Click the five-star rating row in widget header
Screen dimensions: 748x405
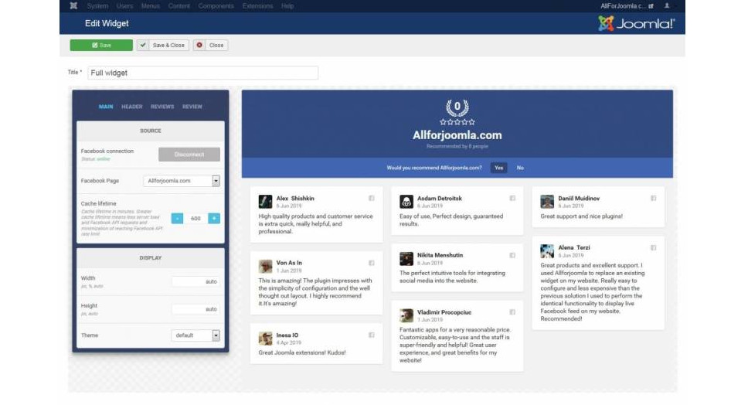click(x=457, y=122)
